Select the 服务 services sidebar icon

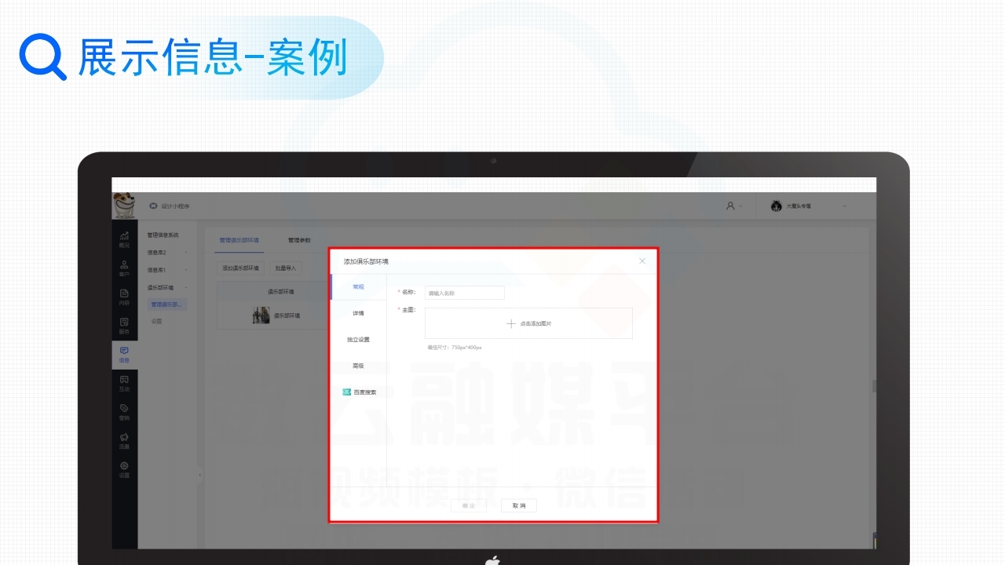pos(124,325)
